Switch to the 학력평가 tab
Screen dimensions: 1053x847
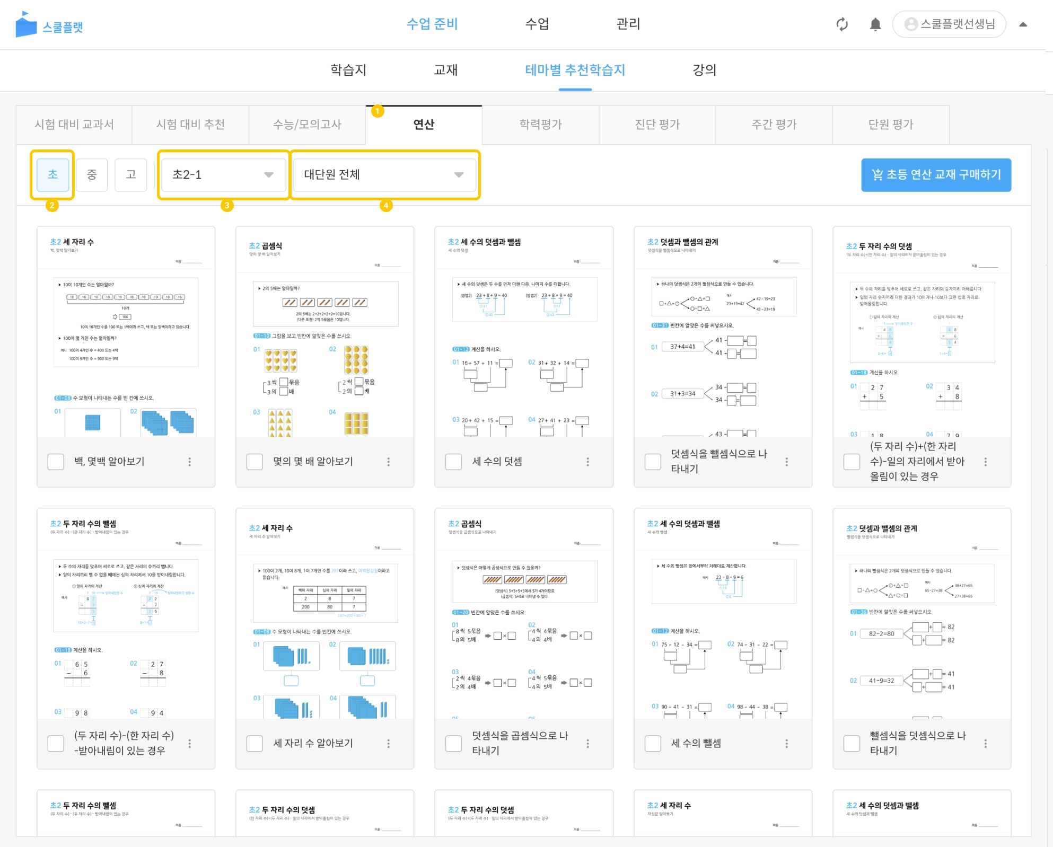coord(540,125)
